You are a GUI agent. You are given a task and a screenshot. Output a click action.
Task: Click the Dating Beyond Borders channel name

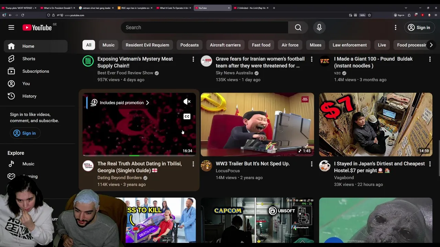[x=120, y=178]
